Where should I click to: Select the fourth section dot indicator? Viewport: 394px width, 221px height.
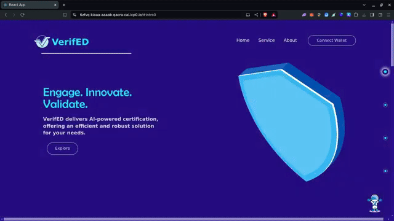tap(385, 171)
